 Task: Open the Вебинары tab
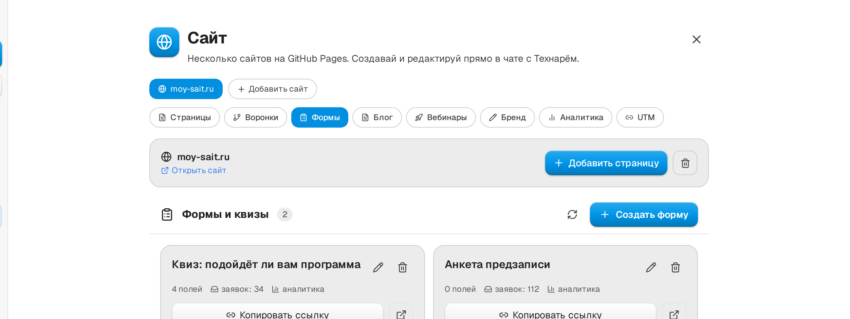(441, 117)
